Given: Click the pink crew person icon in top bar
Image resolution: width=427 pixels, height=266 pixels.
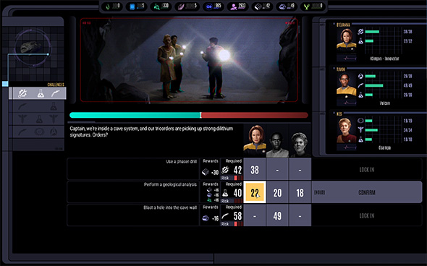Looking at the screenshot, I should click(233, 7).
